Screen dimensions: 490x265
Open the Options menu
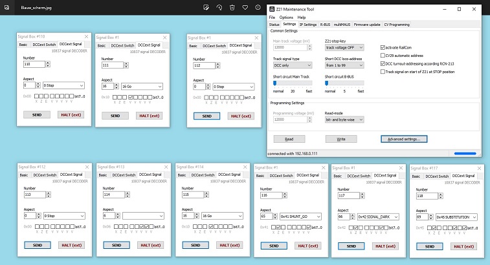(x=286, y=17)
